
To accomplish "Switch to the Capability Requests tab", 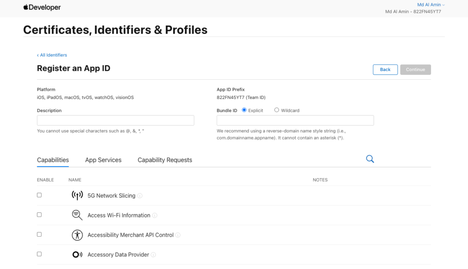I will [165, 160].
